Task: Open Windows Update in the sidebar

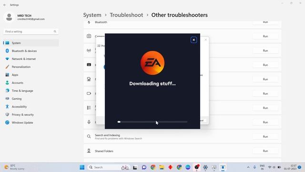Action: pyautogui.click(x=30, y=123)
